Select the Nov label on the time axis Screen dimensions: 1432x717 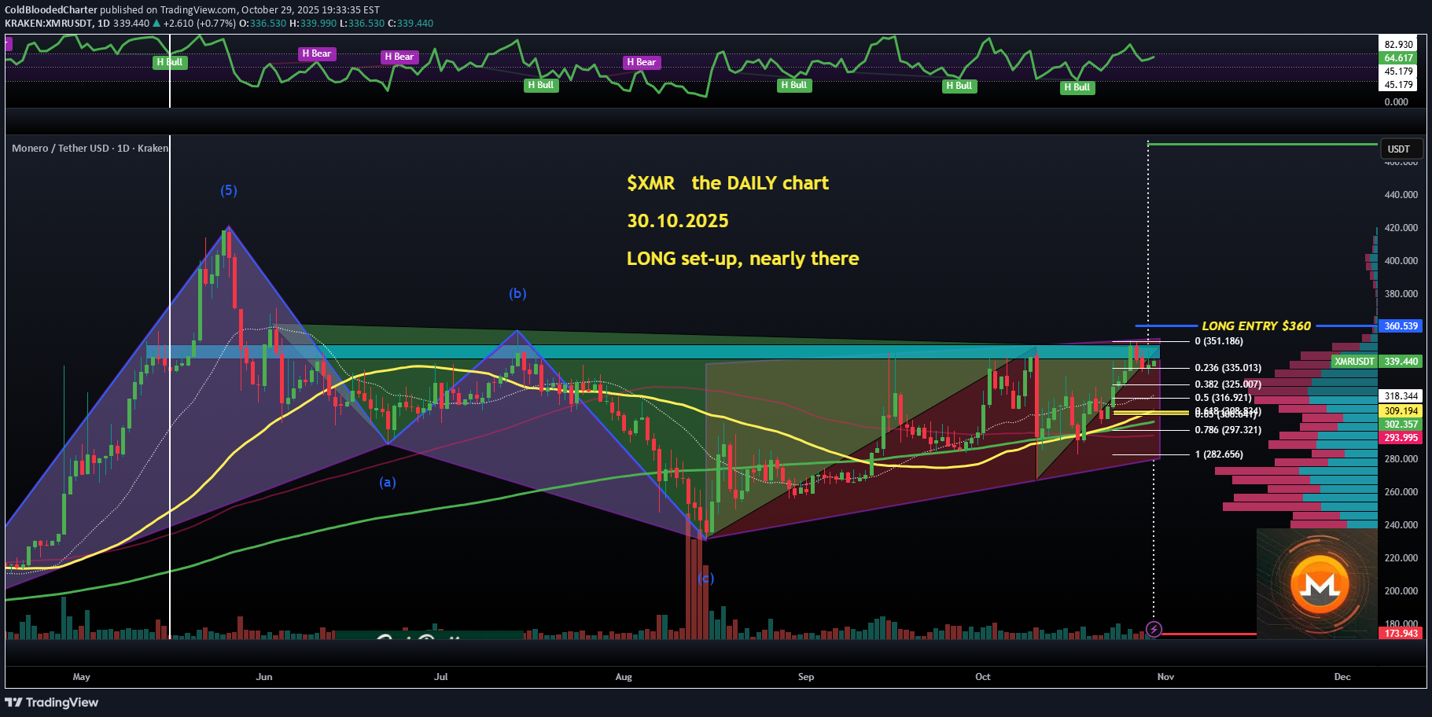click(1165, 676)
